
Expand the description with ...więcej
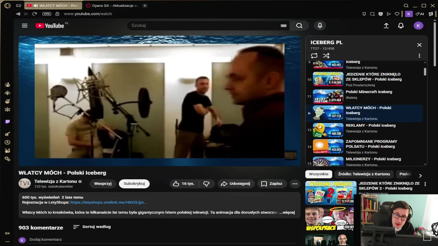click(x=287, y=212)
